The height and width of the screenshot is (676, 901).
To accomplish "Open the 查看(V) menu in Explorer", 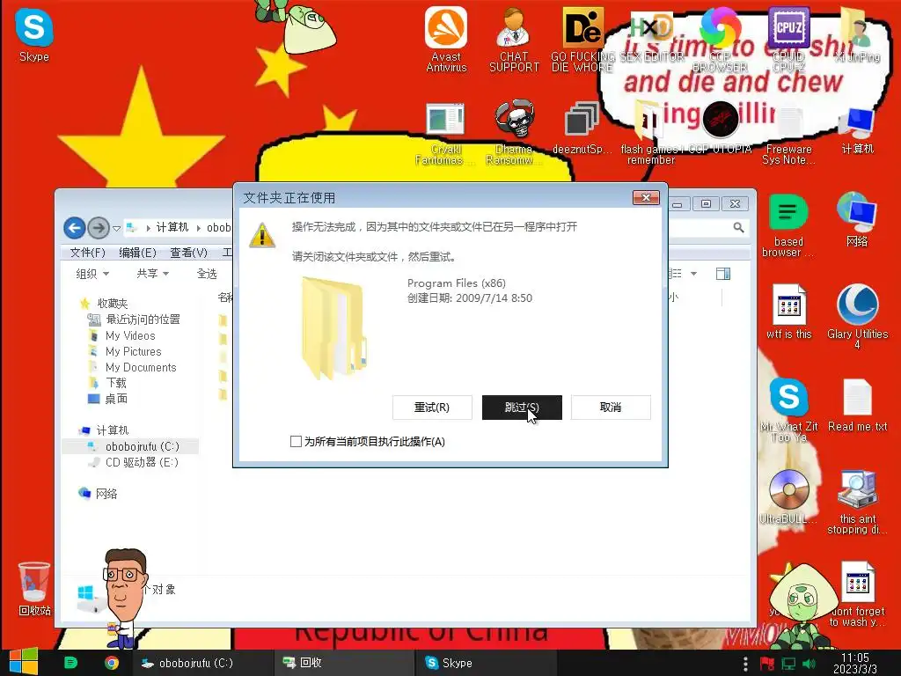I will pos(188,253).
